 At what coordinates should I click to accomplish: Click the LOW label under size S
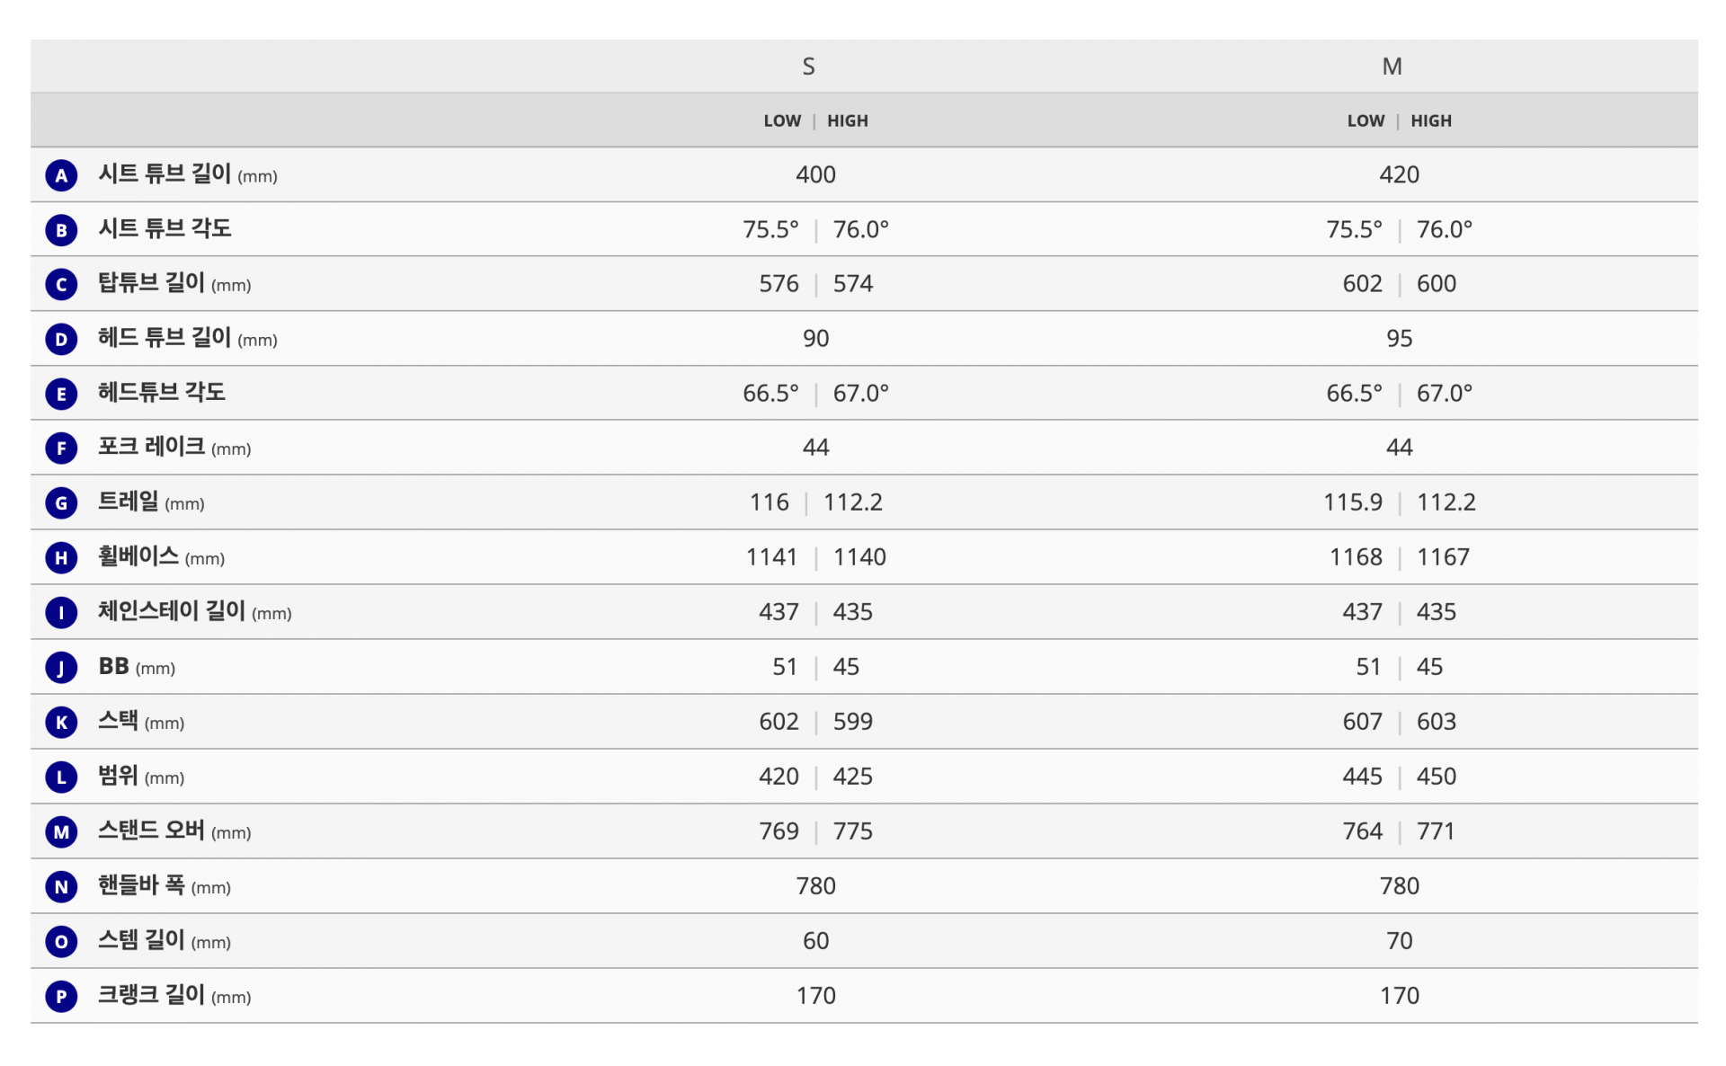click(782, 121)
